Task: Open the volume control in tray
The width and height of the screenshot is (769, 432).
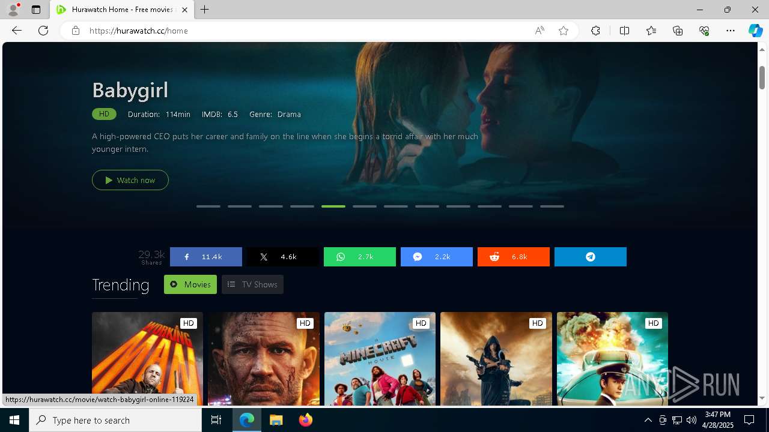Action: 691,420
